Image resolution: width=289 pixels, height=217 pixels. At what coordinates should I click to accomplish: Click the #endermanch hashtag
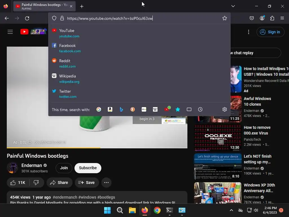[x=65, y=197]
